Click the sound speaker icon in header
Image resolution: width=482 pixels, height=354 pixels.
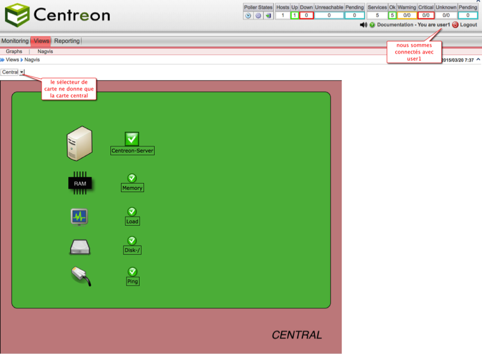coord(363,25)
